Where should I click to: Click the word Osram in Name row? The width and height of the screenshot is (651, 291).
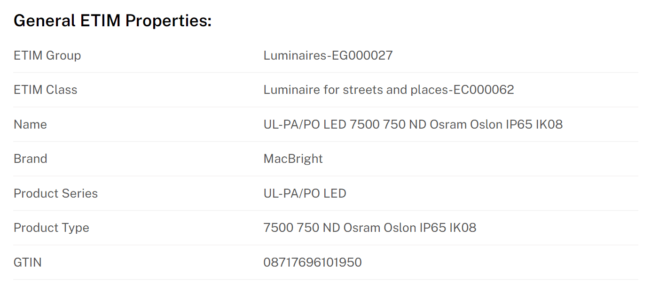tap(449, 124)
